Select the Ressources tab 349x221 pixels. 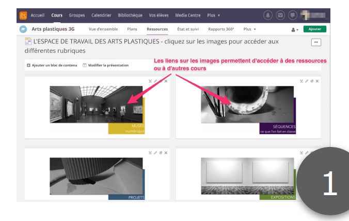(157, 30)
